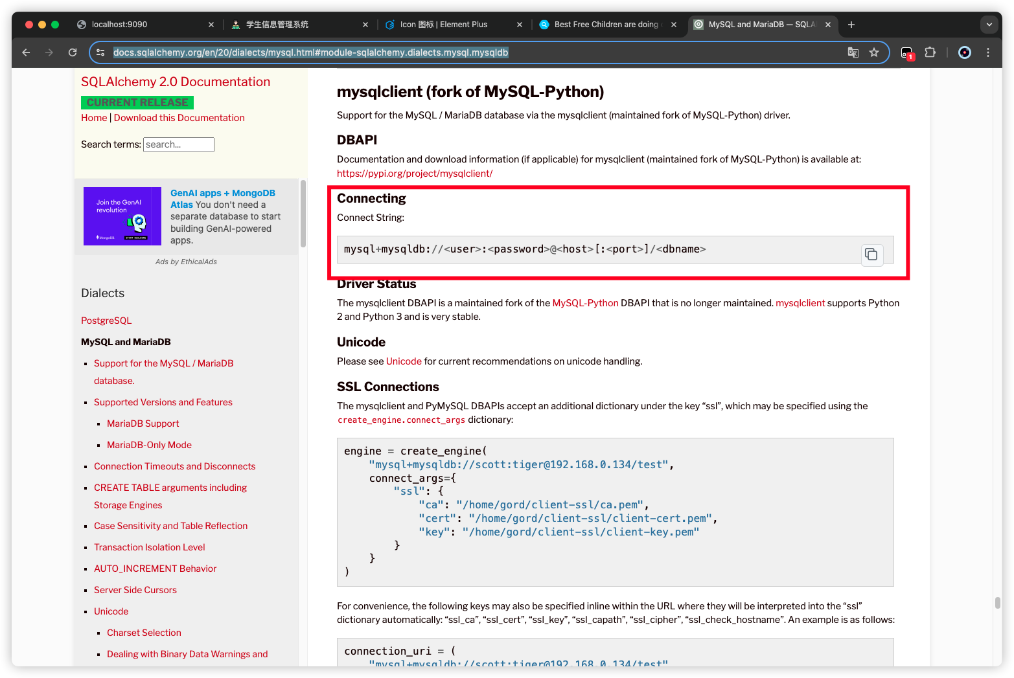Go back to the previous page
Viewport: 1014px width, 678px height.
(x=26, y=52)
